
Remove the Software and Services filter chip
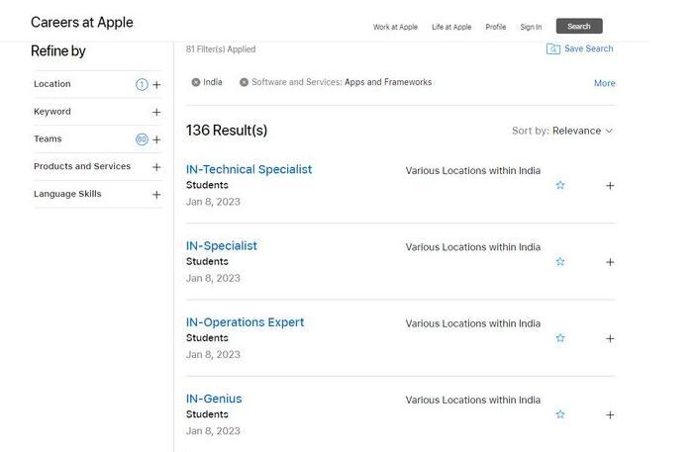pos(244,82)
